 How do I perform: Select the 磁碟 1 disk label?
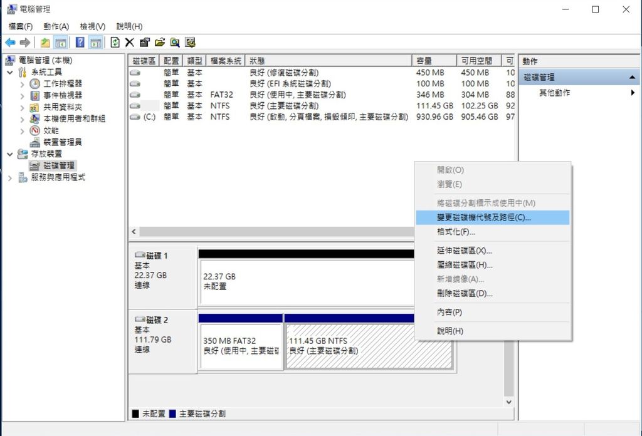(x=162, y=277)
